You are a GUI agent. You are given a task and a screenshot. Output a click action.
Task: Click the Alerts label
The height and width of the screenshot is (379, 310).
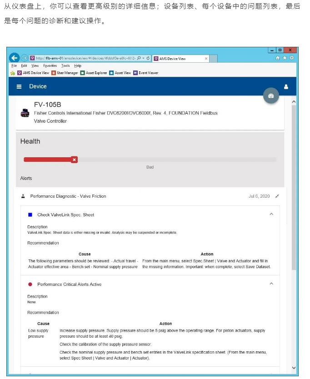click(26, 179)
